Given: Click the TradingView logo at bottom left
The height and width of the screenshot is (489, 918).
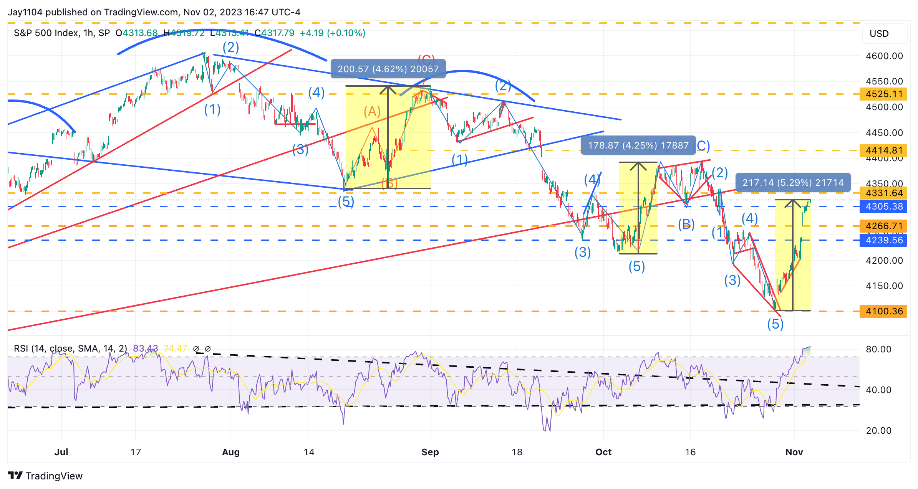Looking at the screenshot, I should [45, 476].
